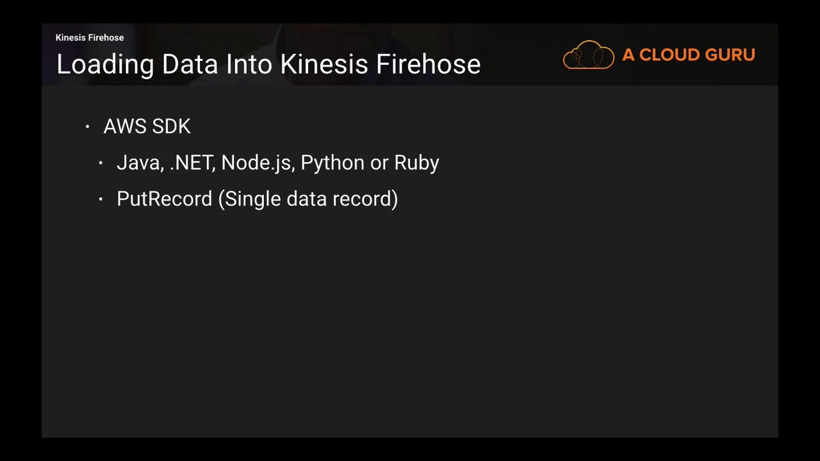820x461 pixels.
Task: Select the word "Loading" in the slide title
Action: [x=105, y=65]
